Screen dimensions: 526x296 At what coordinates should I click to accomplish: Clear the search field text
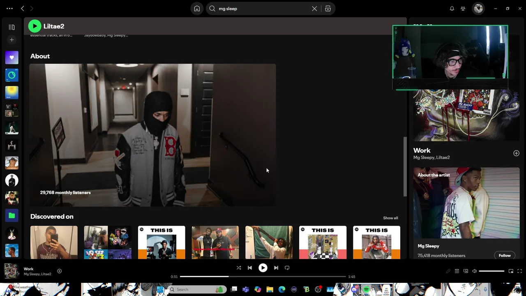click(x=314, y=9)
